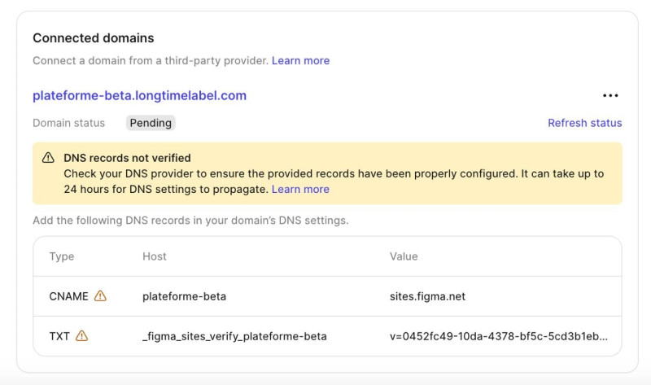Select the sites.figma.net CNAME value
The width and height of the screenshot is (651, 385).
point(427,296)
